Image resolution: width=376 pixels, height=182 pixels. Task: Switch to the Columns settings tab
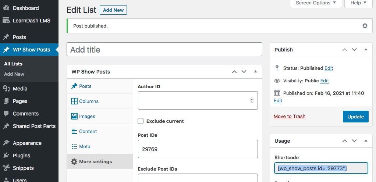(89, 101)
